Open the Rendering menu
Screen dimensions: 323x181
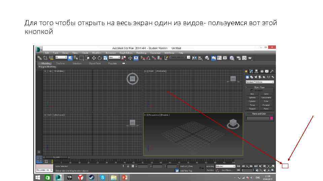click(141, 53)
